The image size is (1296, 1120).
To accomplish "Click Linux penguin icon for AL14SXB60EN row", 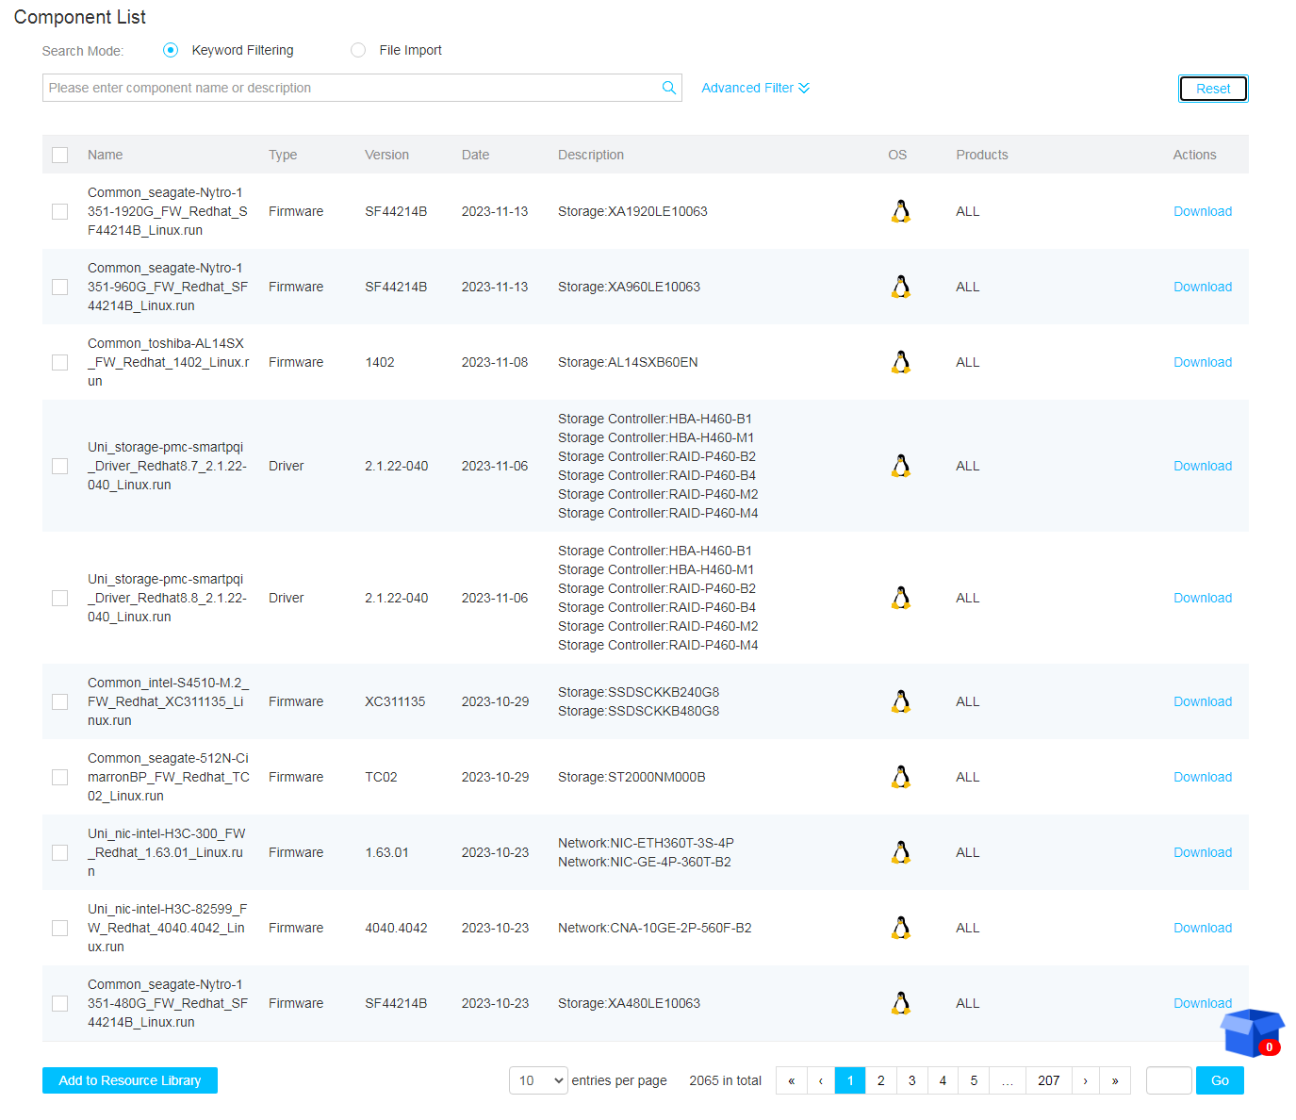I will tap(901, 362).
